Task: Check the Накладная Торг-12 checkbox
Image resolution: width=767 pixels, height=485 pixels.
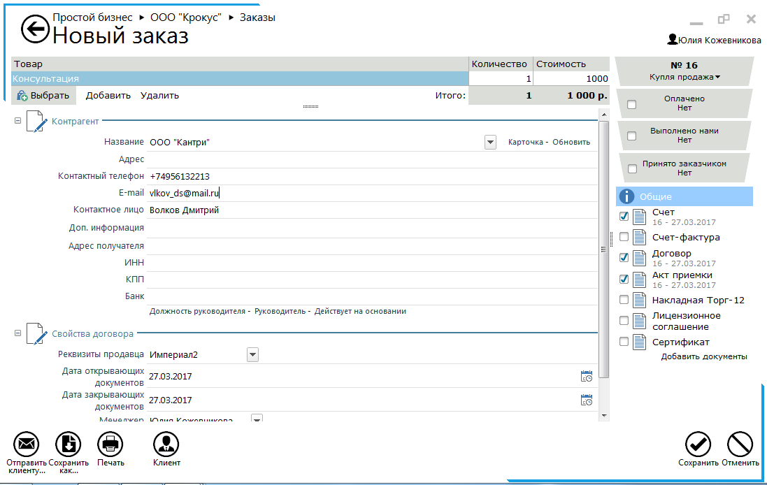Action: (x=624, y=300)
